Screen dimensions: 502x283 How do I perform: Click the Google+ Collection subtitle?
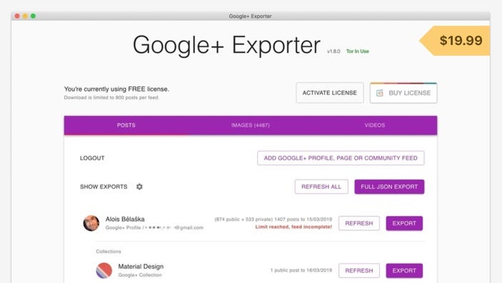pyautogui.click(x=140, y=275)
